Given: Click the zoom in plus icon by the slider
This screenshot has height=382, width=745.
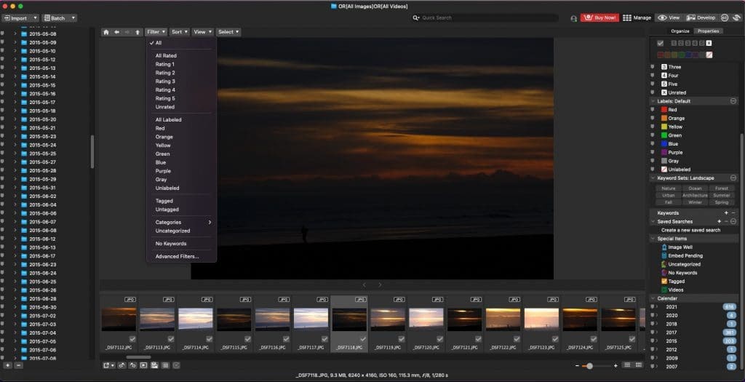Looking at the screenshot, I should point(615,365).
